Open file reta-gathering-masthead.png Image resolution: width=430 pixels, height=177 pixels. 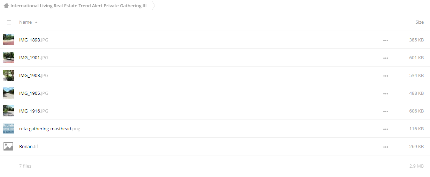(x=49, y=129)
